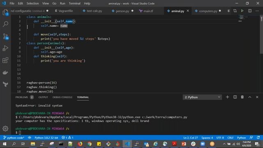Click code line 'raghav=person(16)'

[x=42, y=83]
